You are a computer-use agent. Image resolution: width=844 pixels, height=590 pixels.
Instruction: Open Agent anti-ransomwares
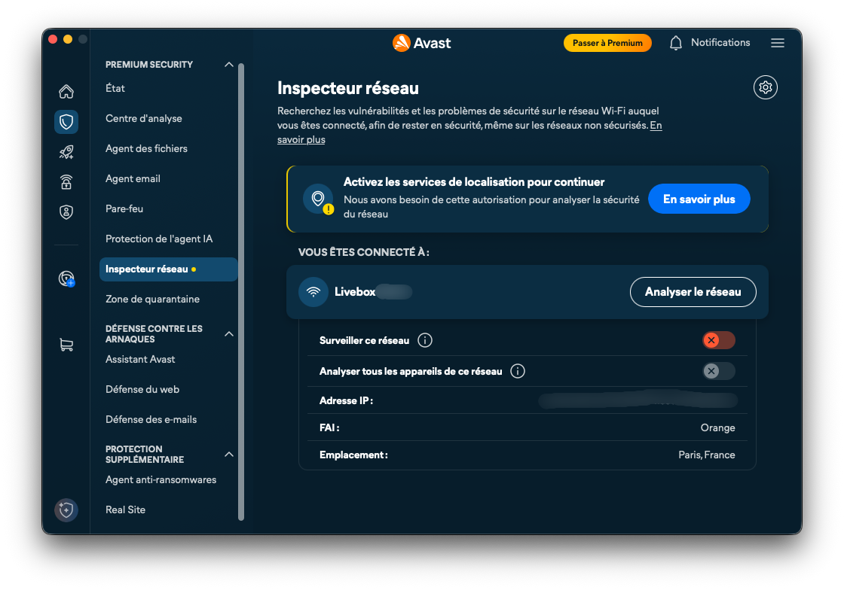click(x=161, y=479)
